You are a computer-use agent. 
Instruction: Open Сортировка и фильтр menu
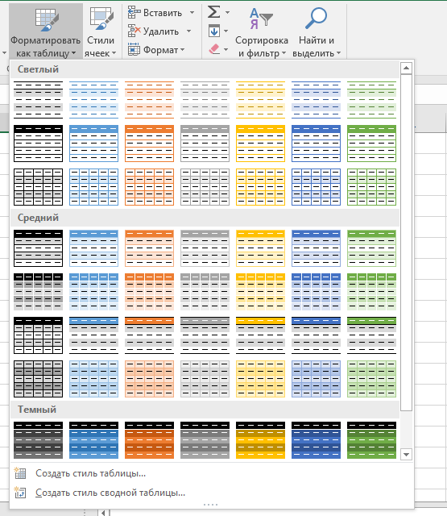[x=262, y=31]
